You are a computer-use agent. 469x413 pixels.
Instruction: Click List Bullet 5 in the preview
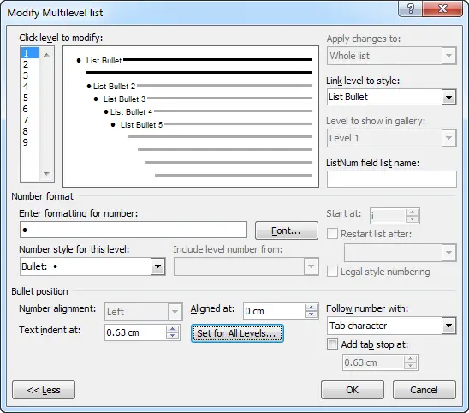click(141, 124)
